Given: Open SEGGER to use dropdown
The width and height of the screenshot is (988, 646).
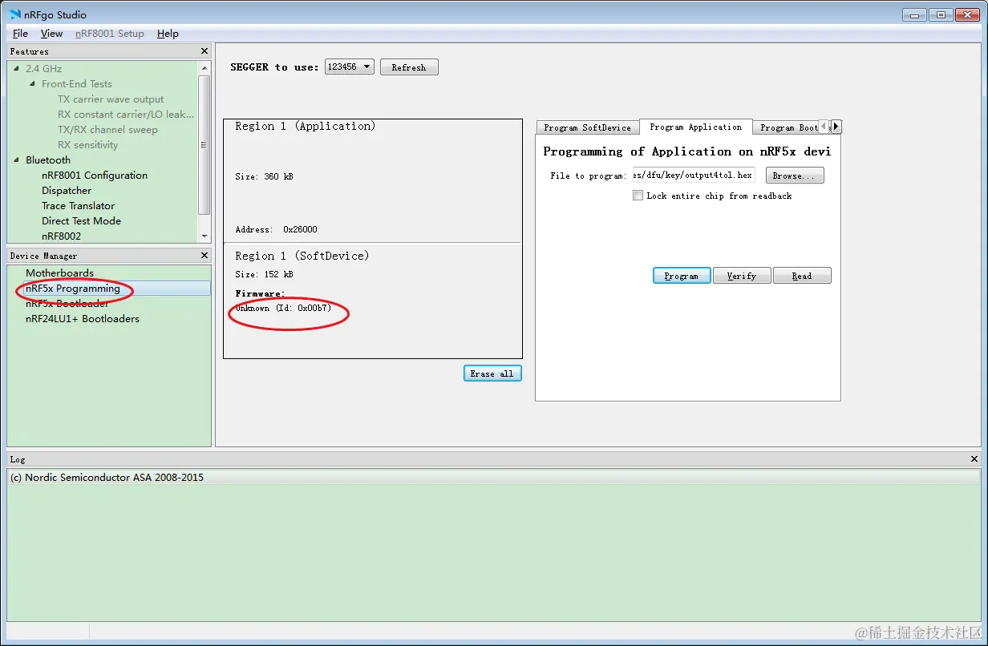Looking at the screenshot, I should coord(350,67).
